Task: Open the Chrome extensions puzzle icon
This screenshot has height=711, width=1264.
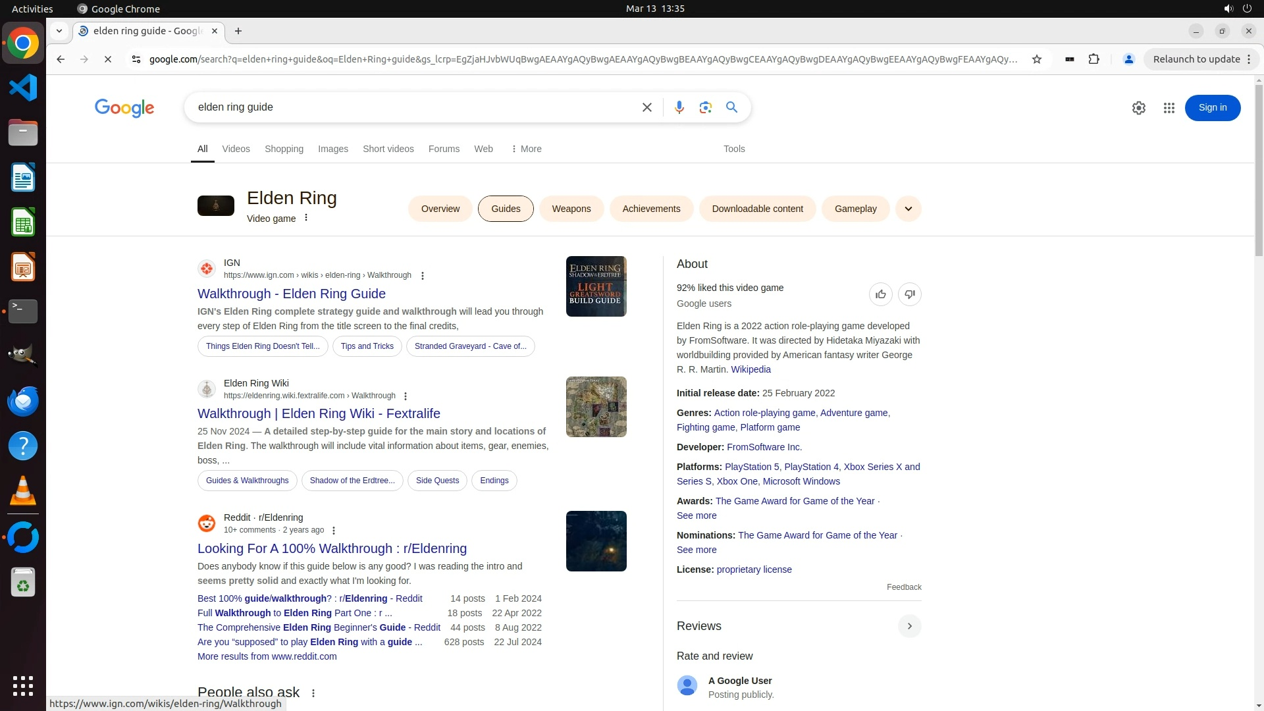Action: 1093,59
